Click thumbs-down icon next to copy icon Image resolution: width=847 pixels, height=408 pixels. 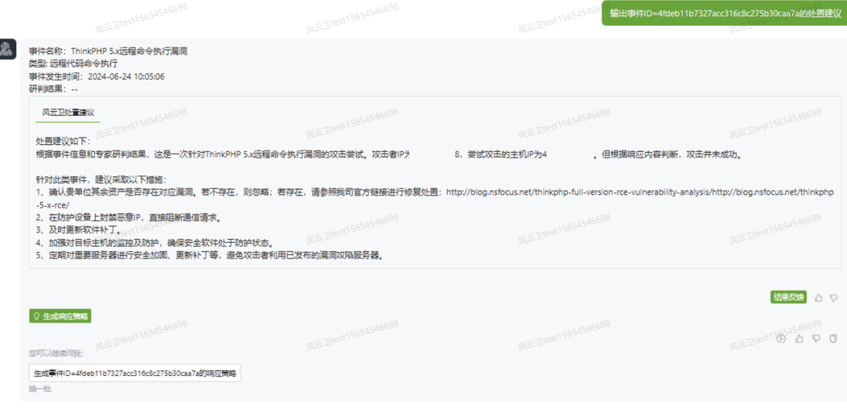816,338
